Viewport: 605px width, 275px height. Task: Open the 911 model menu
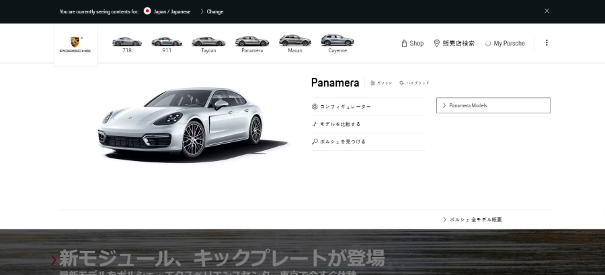pos(166,45)
